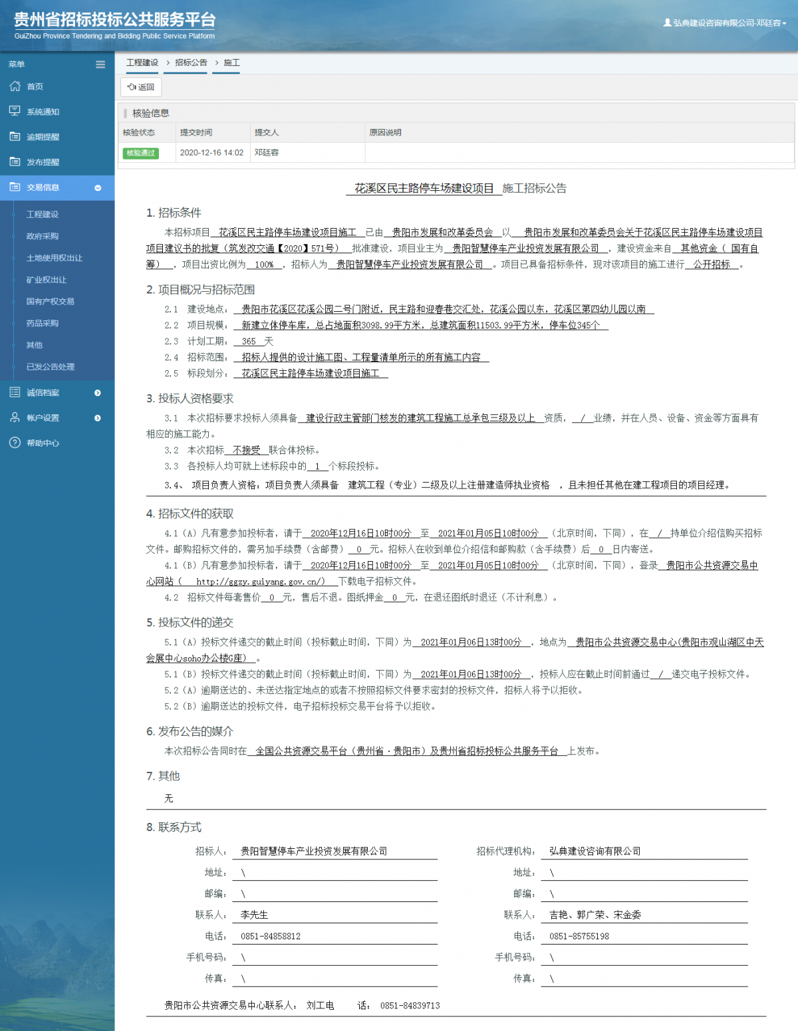Expand the 诚信档案 section arrow
The height and width of the screenshot is (1031, 798).
click(x=98, y=393)
